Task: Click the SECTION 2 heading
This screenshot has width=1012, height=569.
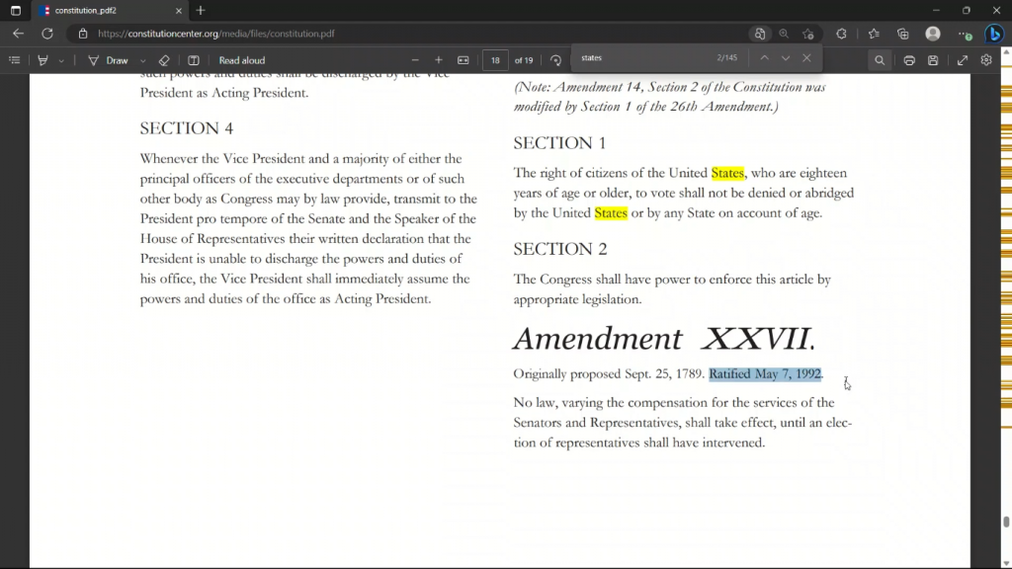Action: [560, 249]
